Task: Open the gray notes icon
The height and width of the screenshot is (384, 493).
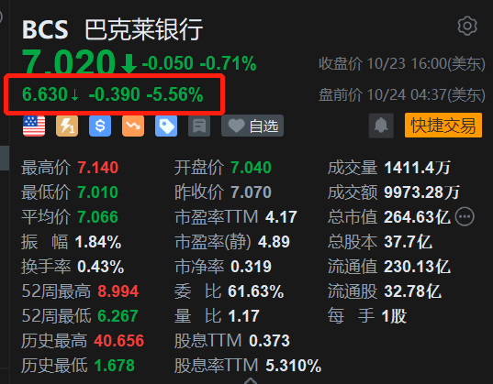Action: [199, 126]
